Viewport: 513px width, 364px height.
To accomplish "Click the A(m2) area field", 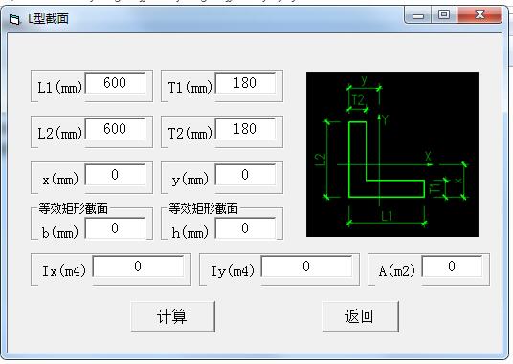I will (x=452, y=267).
